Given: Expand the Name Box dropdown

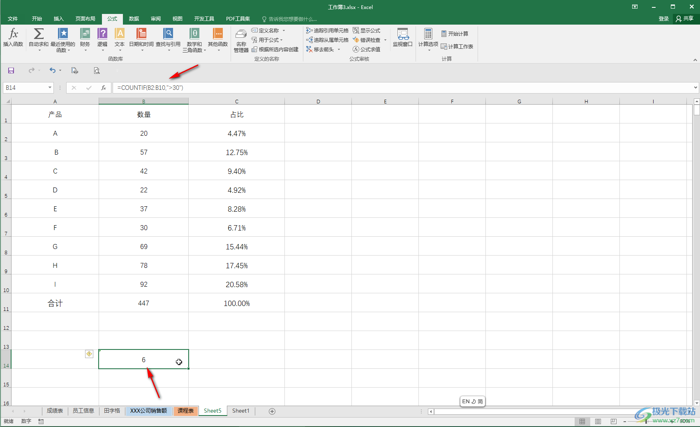Looking at the screenshot, I should 50,88.
